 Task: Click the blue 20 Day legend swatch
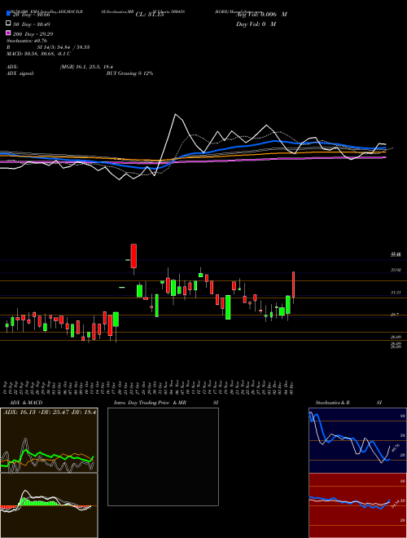[8, 14]
